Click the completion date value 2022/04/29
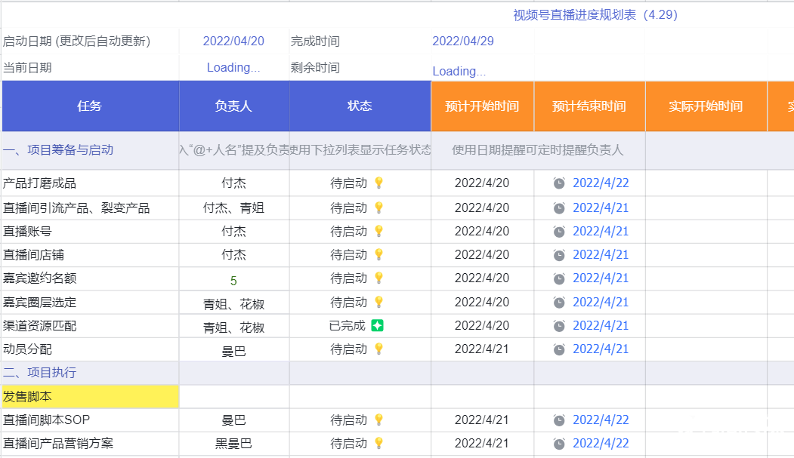This screenshot has width=794, height=458. pyautogui.click(x=463, y=41)
